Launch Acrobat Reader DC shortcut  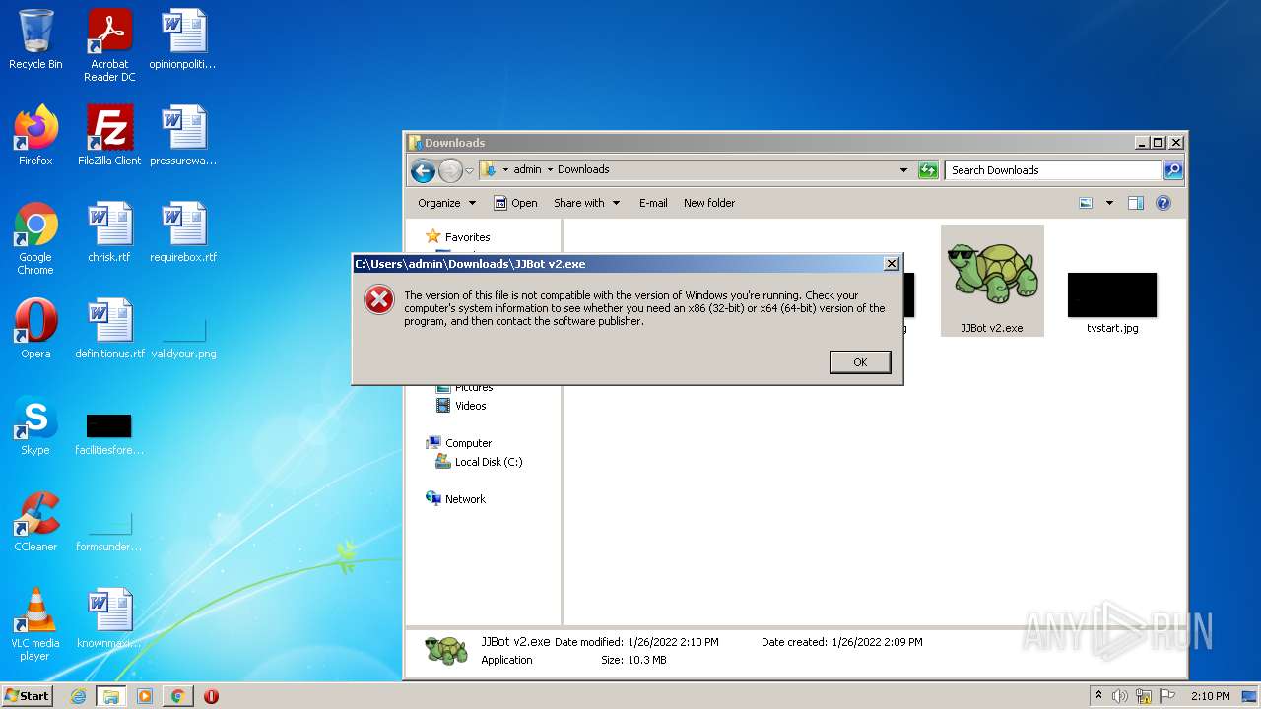109,45
